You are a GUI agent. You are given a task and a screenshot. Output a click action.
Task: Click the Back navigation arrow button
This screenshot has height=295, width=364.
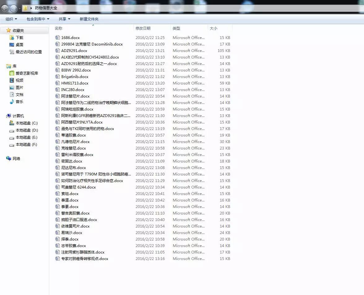click(5, 9)
